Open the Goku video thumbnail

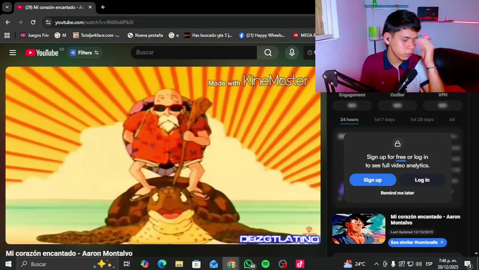(359, 229)
